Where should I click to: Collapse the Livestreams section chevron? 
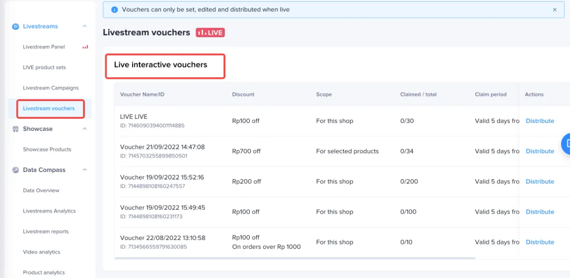(x=84, y=26)
